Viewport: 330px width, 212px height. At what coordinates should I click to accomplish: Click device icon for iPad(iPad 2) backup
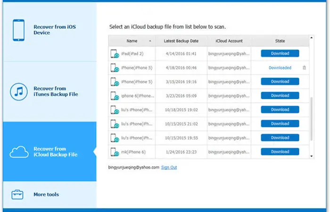(x=115, y=54)
